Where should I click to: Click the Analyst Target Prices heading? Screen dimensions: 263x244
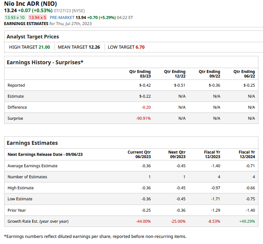pyautogui.click(x=33, y=36)
